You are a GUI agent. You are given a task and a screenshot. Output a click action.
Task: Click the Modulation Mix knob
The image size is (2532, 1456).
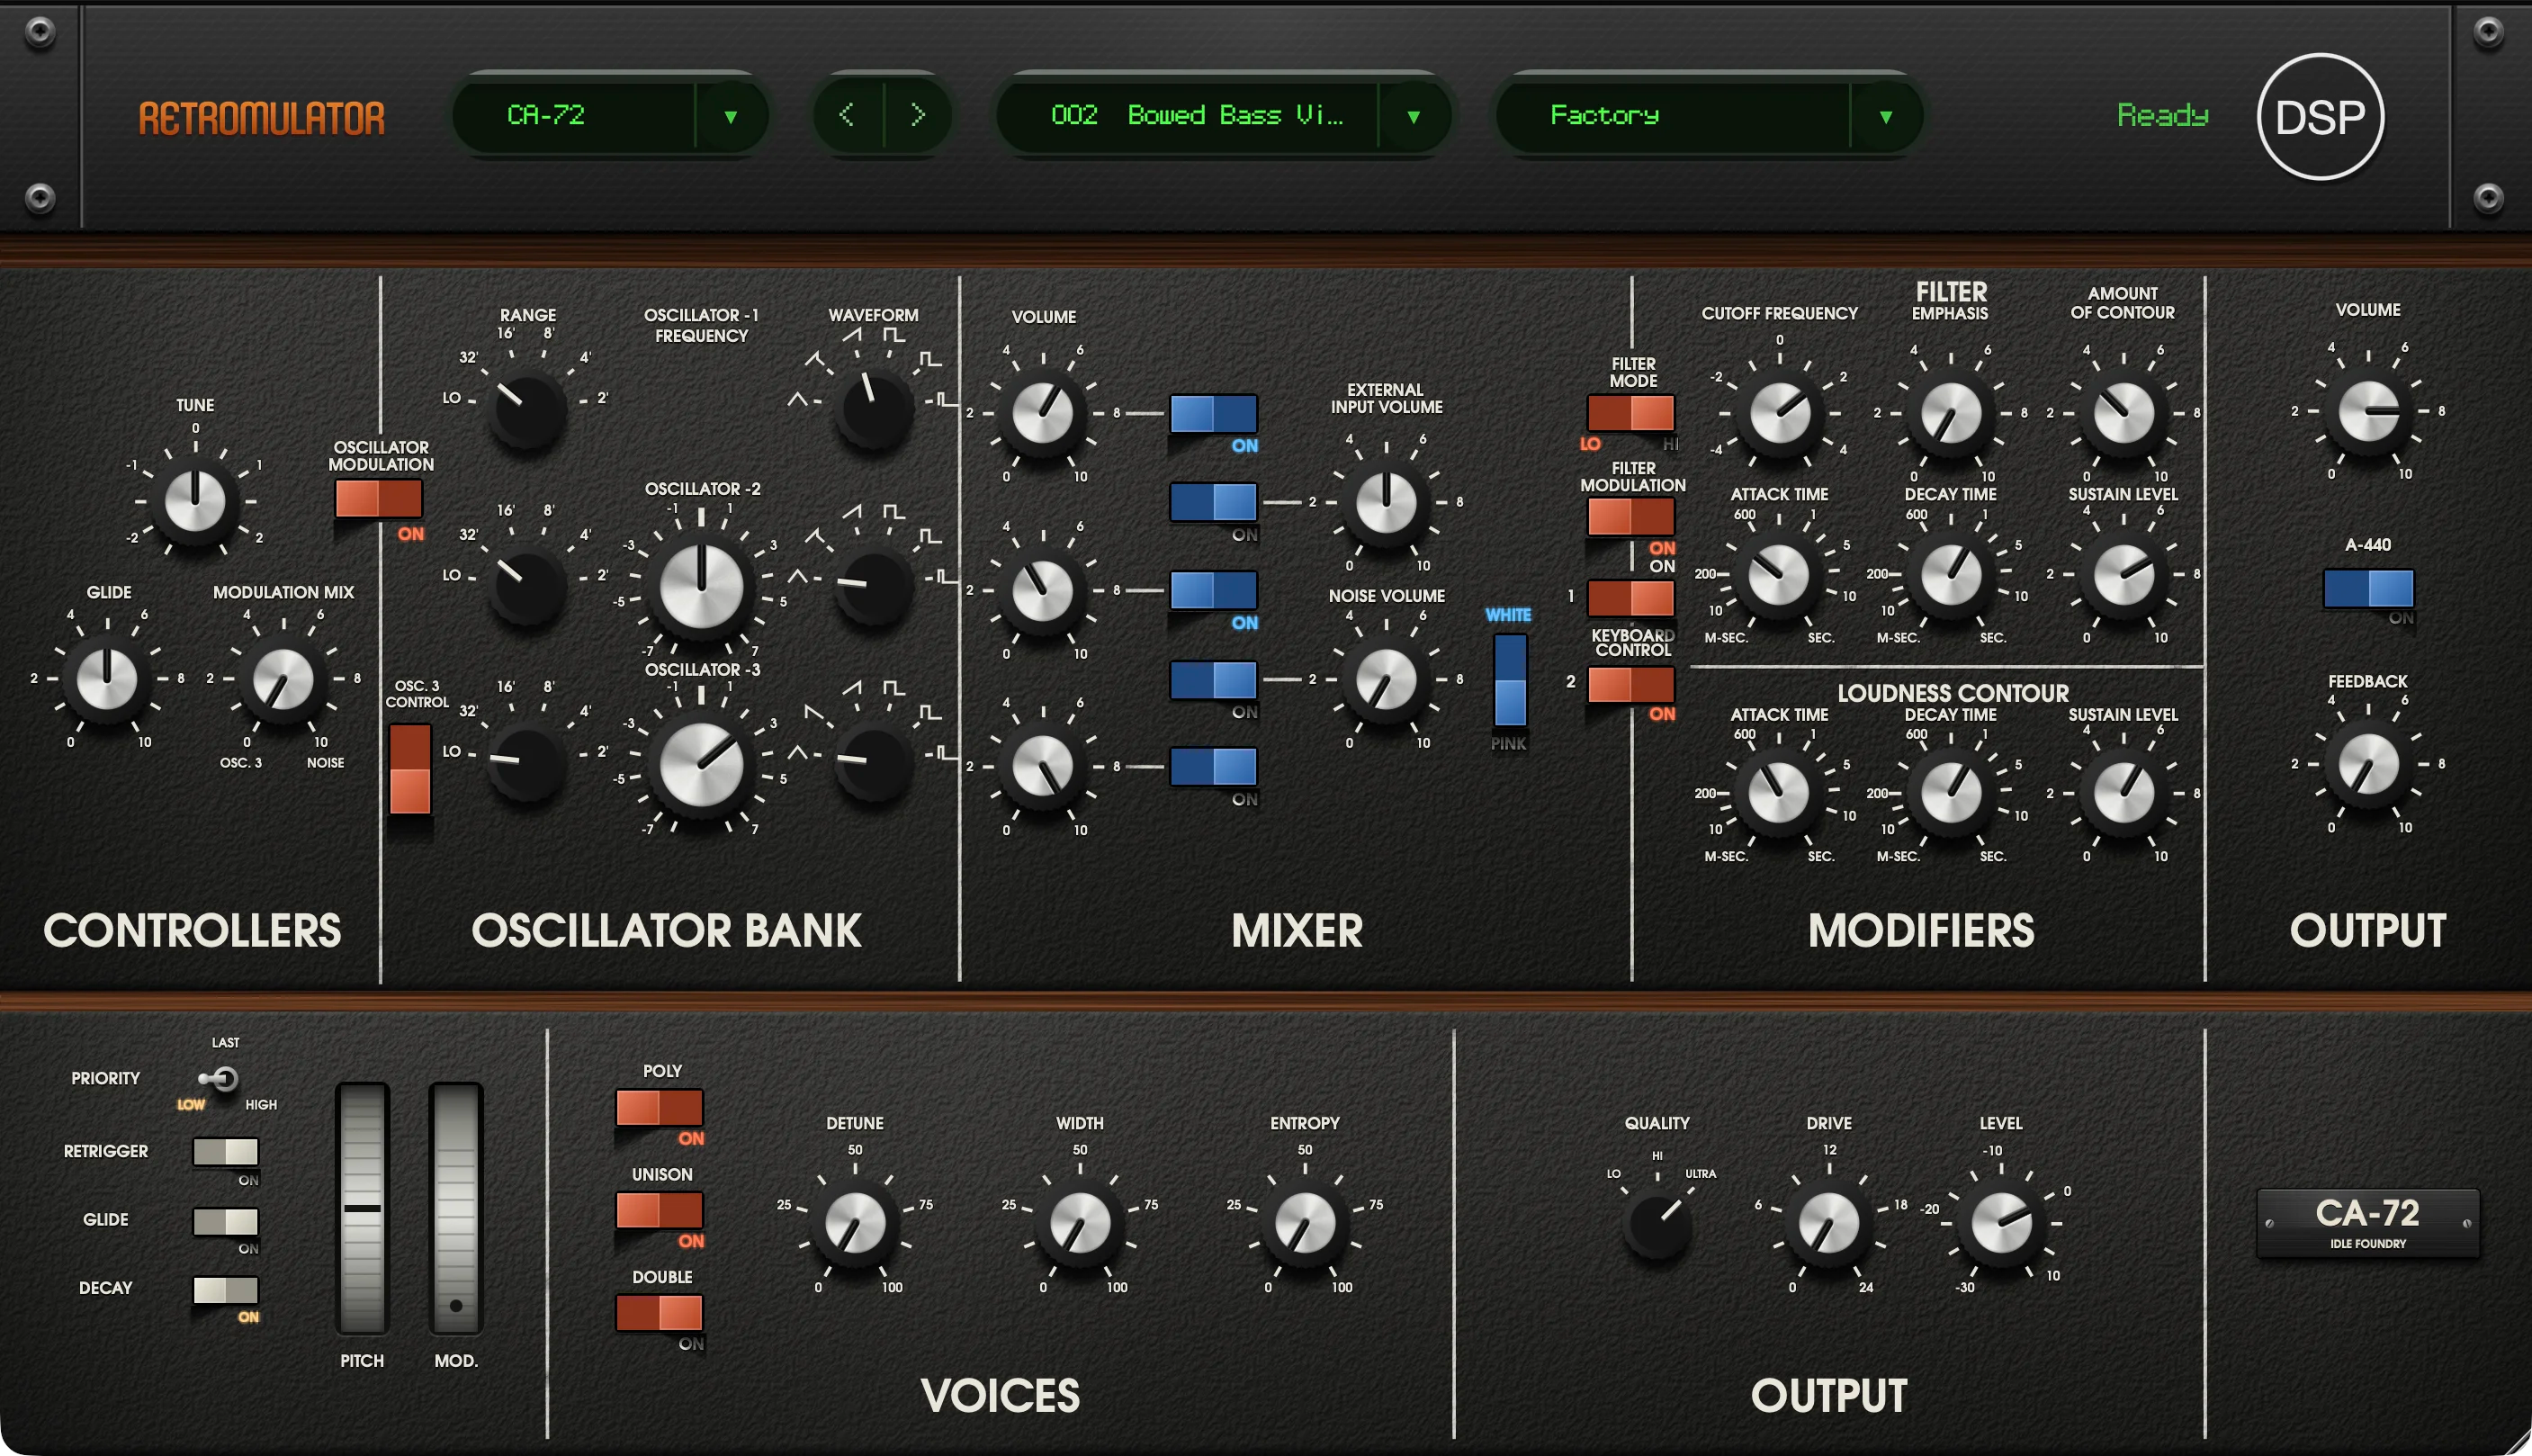click(x=283, y=678)
